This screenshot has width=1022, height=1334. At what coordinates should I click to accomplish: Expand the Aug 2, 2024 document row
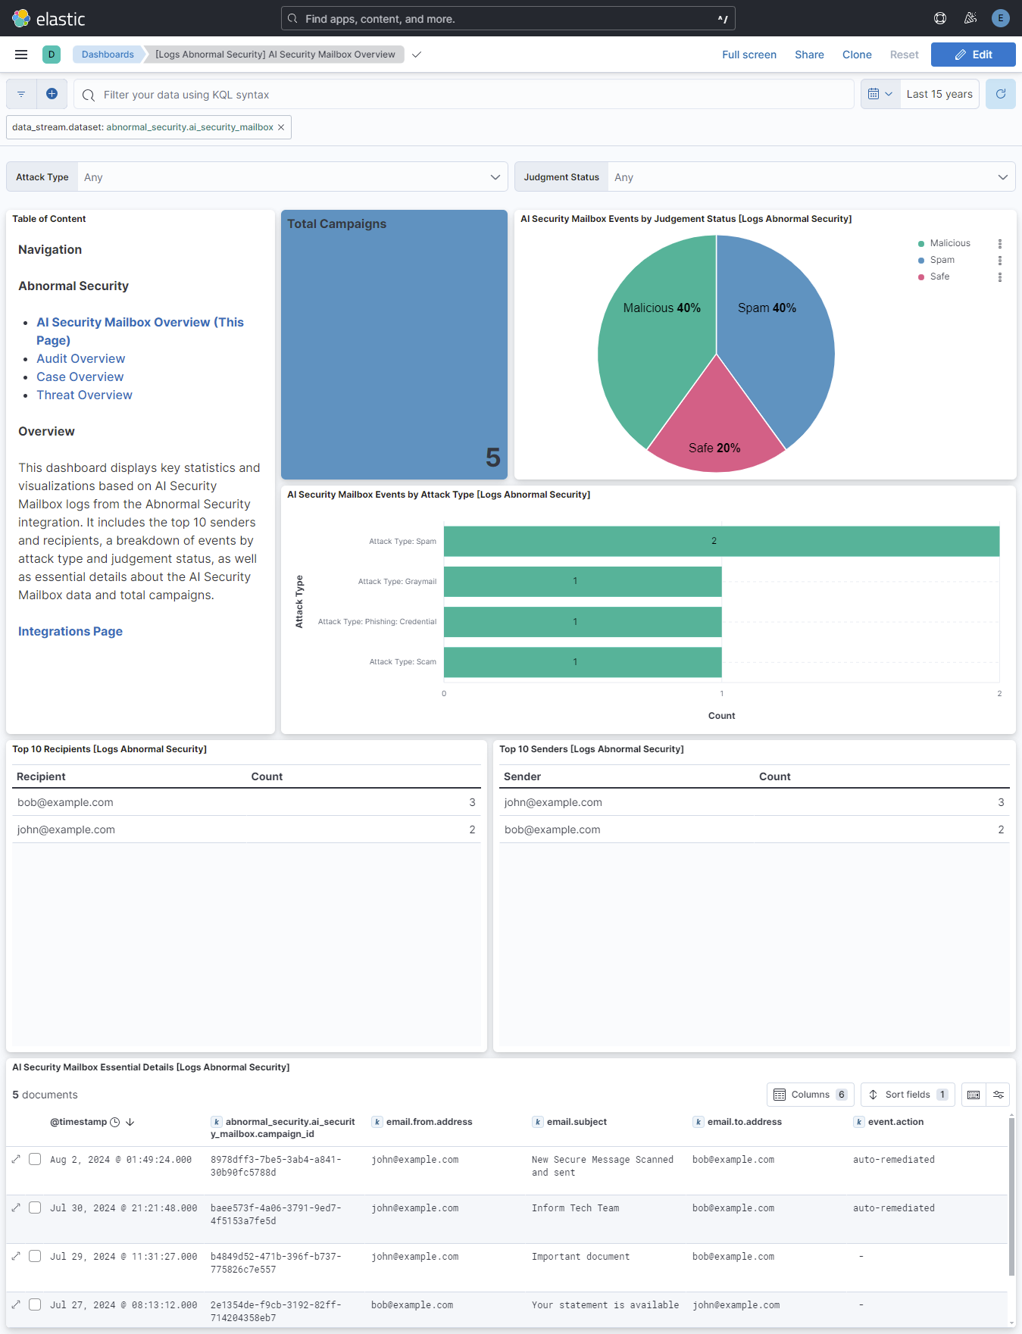16,1159
